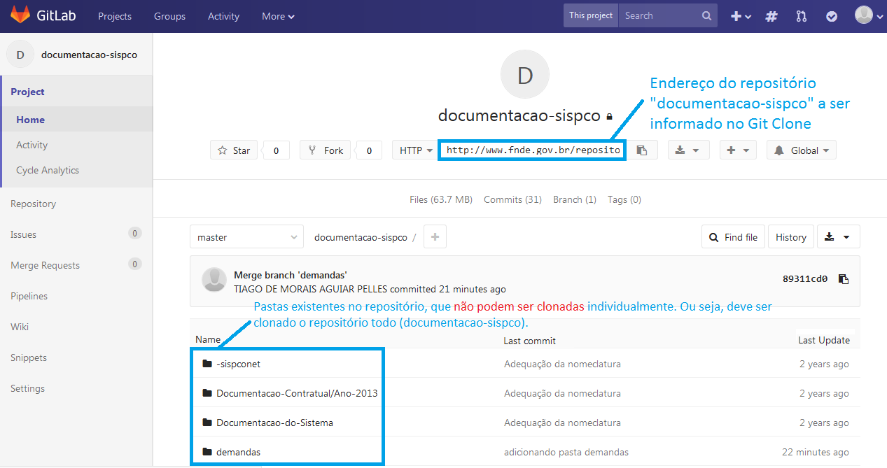The image size is (887, 468).
Task: Open Commits (31) link
Action: (x=512, y=199)
